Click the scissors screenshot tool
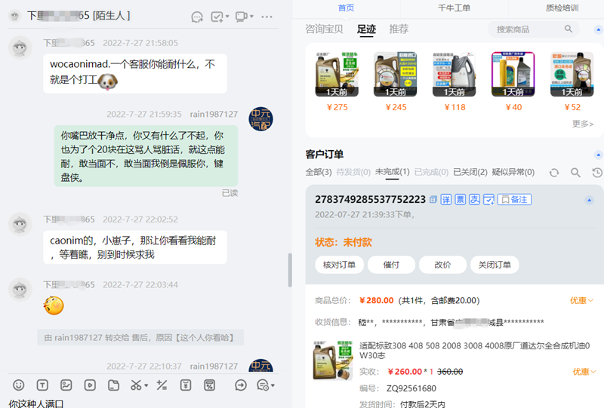 click(x=134, y=385)
